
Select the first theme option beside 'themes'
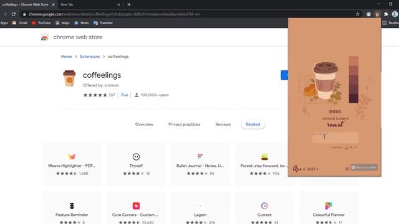pyautogui.click(x=347, y=147)
